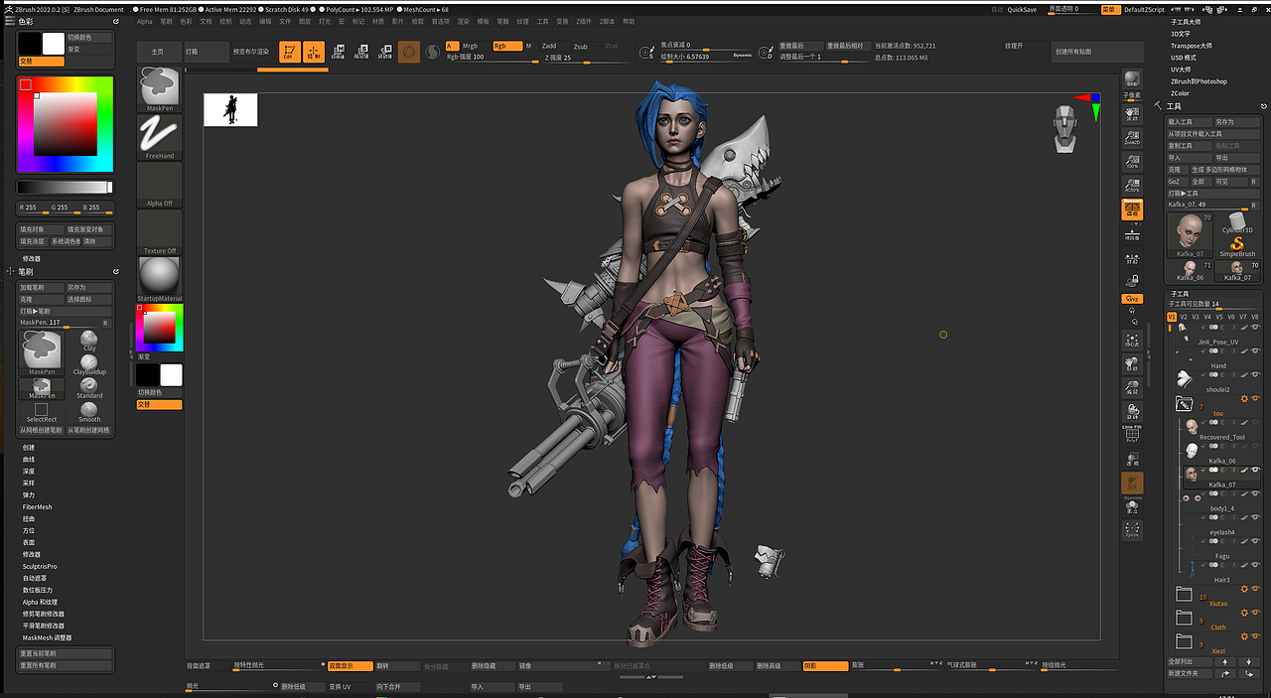
Task: Expand the SculptrisPro section
Action: (40, 566)
